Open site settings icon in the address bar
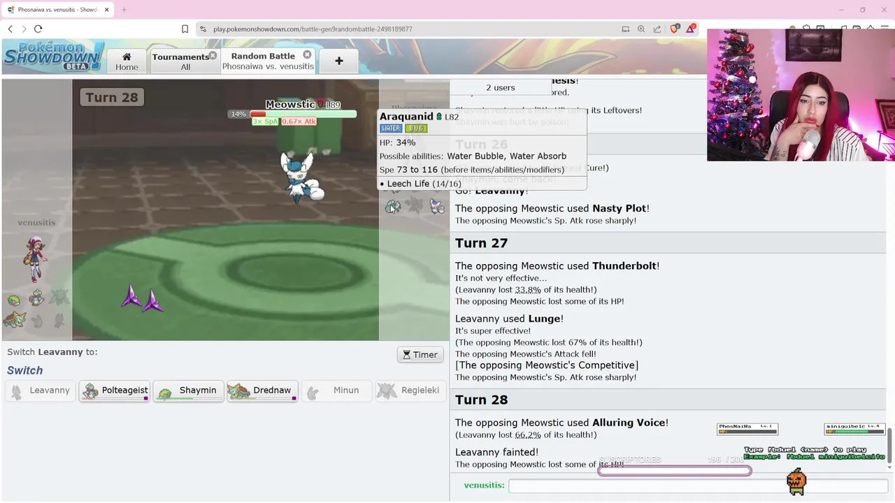895x503 pixels. coord(203,29)
